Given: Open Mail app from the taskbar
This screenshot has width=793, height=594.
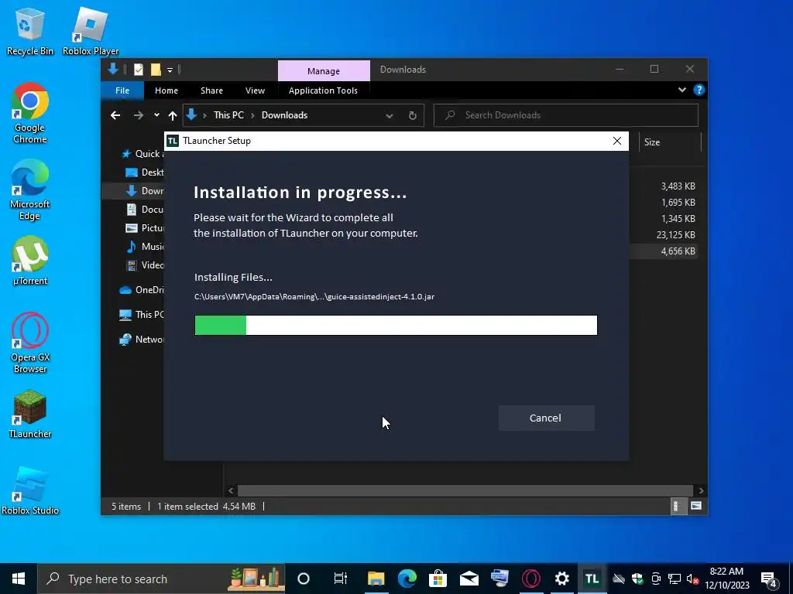Looking at the screenshot, I should coord(469,579).
